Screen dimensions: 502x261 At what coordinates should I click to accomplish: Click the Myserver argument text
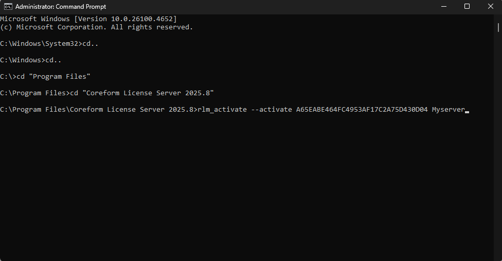pos(448,110)
